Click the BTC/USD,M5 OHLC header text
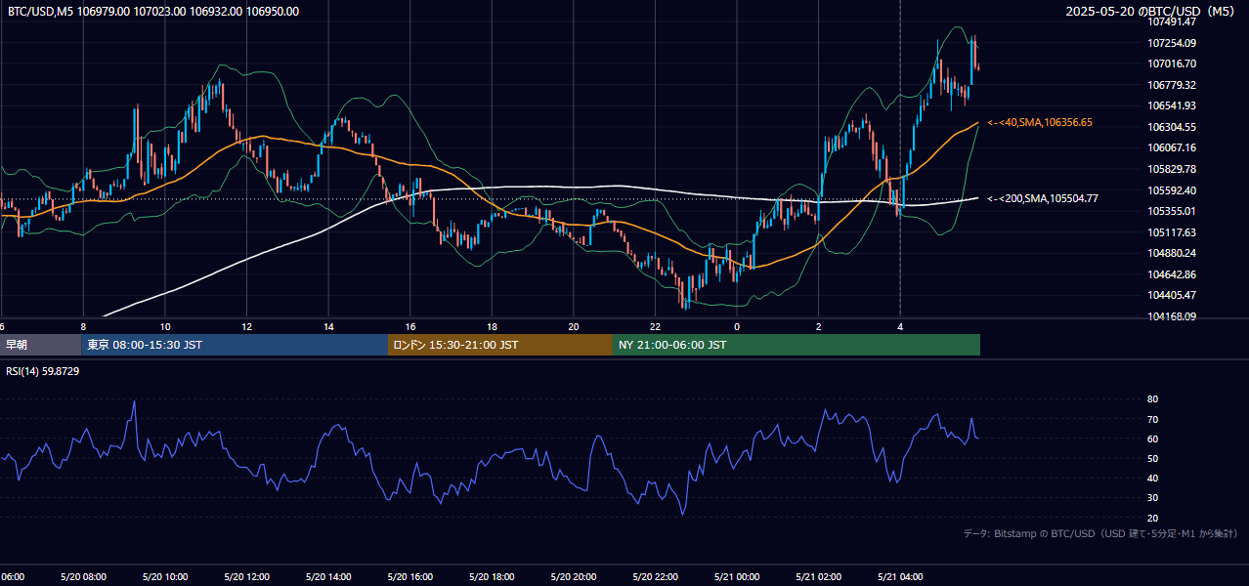 (153, 12)
